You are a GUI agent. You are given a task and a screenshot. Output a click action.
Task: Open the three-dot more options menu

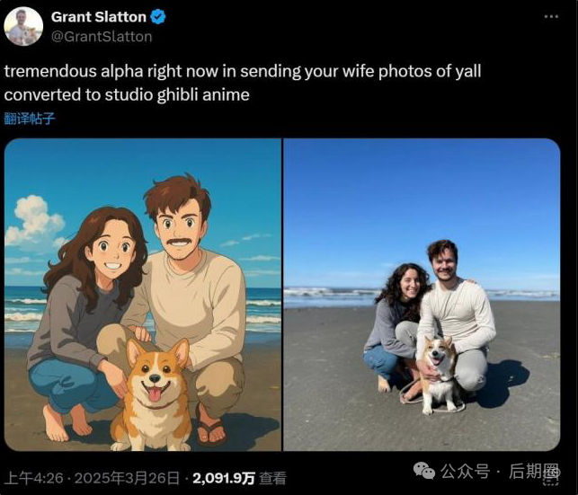click(x=550, y=17)
